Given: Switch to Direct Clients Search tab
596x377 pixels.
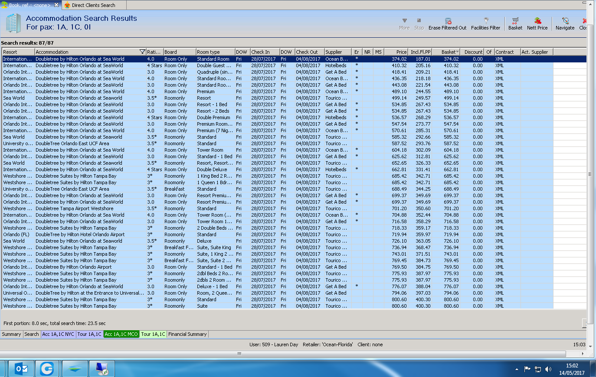Looking at the screenshot, I should [x=93, y=5].
